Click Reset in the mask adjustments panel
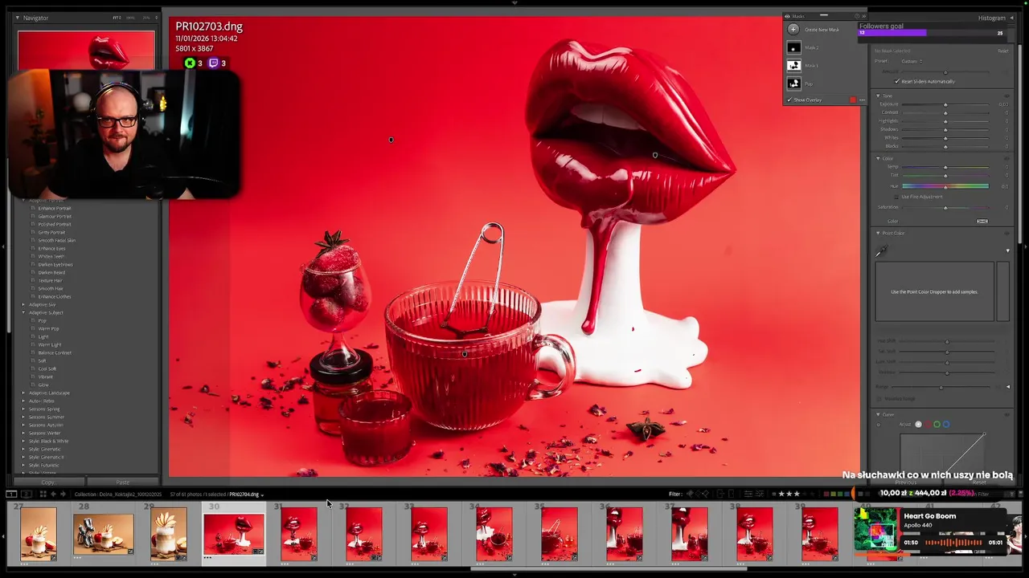Viewport: 1029px width, 578px height. point(1002,51)
